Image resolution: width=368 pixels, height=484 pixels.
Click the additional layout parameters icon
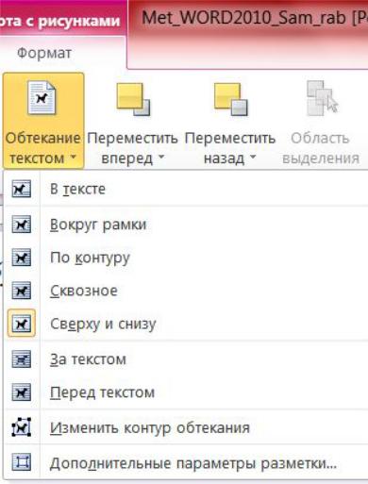coord(22,462)
